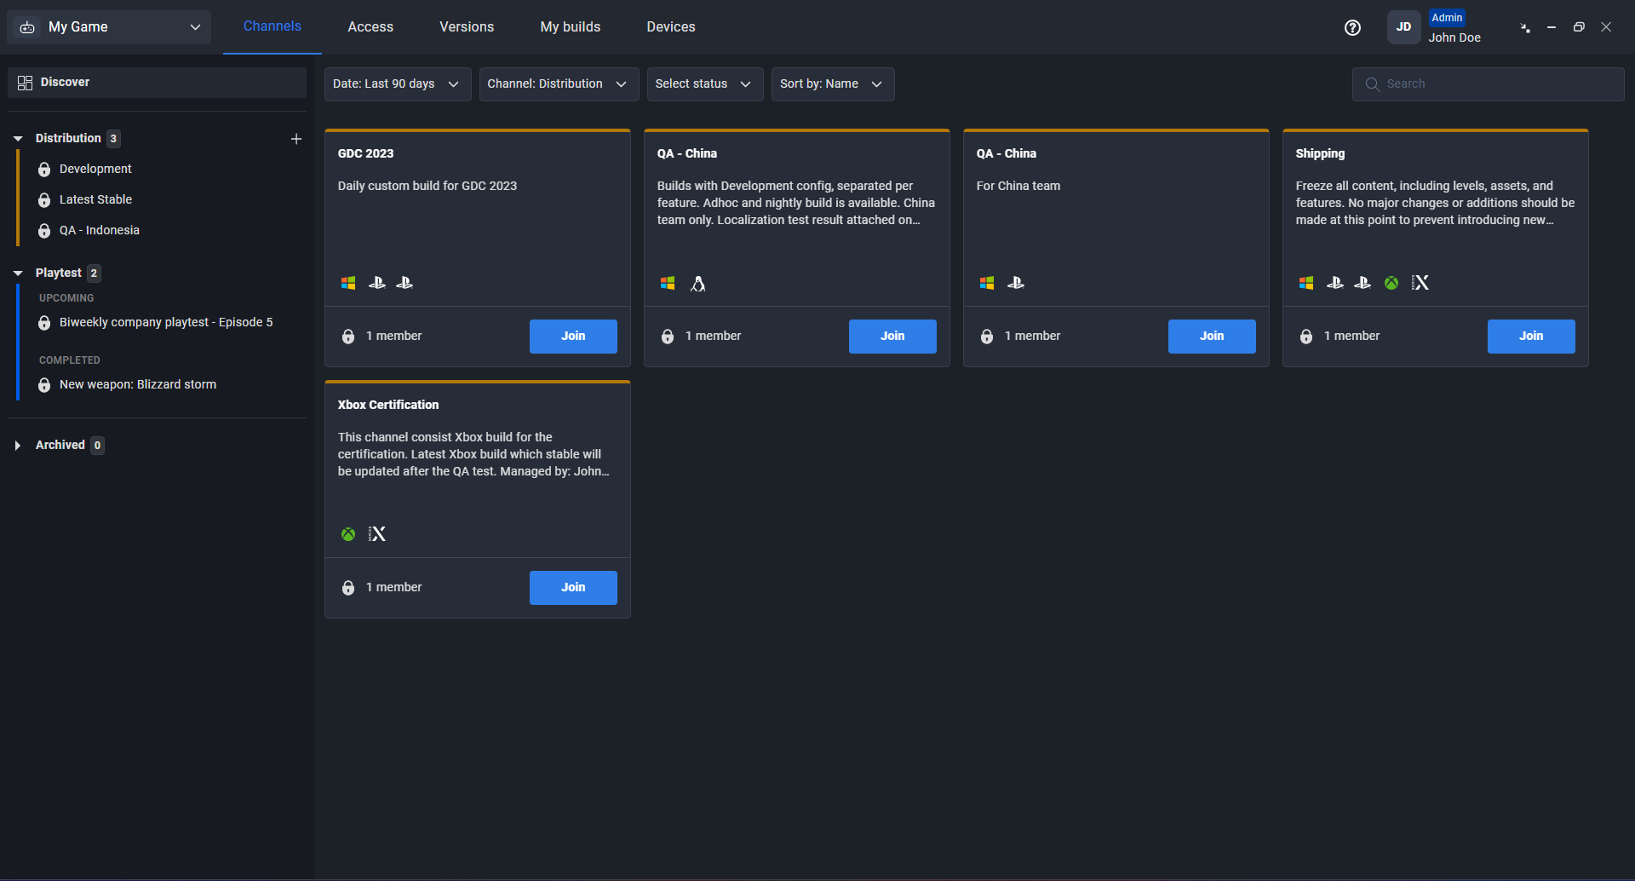1635x881 pixels.
Task: Switch to the Channels tab
Action: (272, 26)
